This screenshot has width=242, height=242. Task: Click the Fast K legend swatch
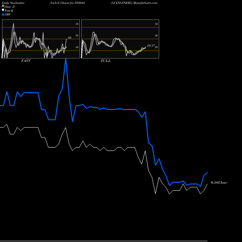(x=3, y=10)
